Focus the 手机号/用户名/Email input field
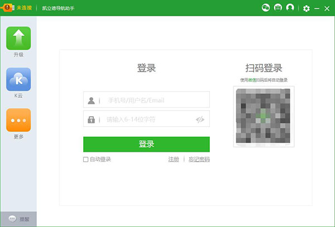This screenshot has width=335, height=227. click(x=146, y=100)
